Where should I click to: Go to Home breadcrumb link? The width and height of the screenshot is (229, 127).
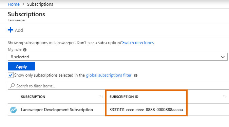pos(14,4)
